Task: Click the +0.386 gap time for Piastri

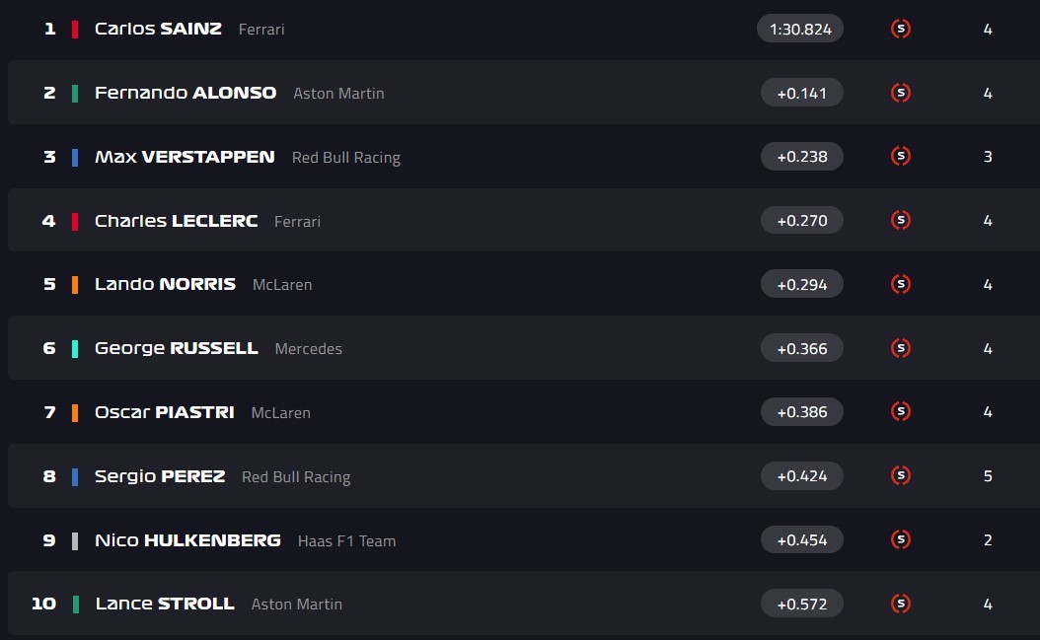Action: click(x=801, y=412)
